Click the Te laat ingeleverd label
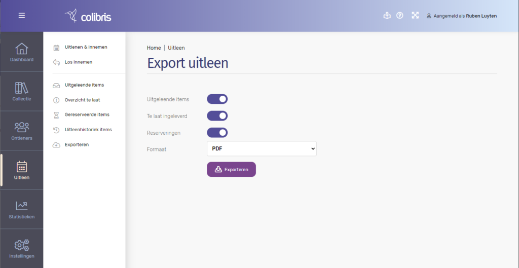 (167, 116)
